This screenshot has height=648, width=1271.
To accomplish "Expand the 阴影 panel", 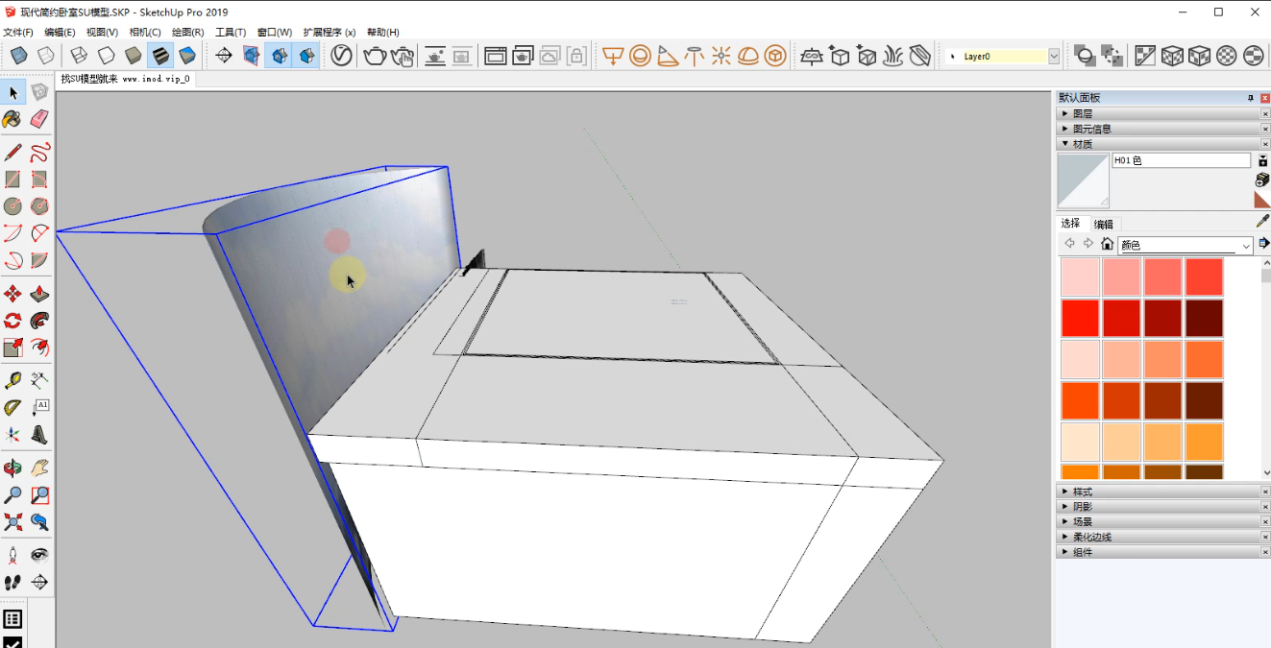I will tap(1064, 507).
